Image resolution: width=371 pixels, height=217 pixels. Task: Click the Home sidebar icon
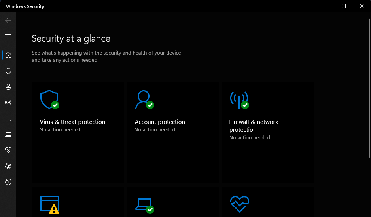click(x=8, y=55)
